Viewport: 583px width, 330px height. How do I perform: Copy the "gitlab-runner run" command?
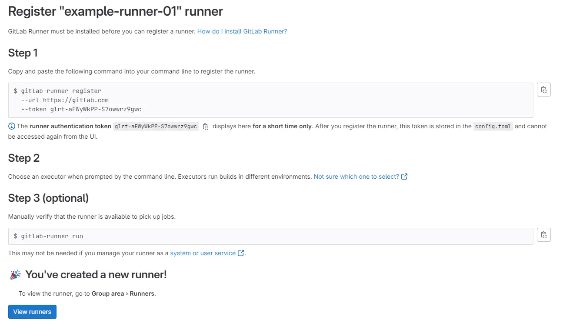coord(543,235)
